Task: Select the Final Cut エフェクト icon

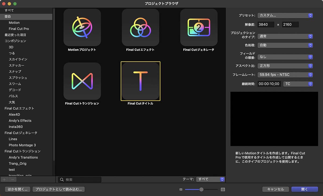Action: [141, 27]
